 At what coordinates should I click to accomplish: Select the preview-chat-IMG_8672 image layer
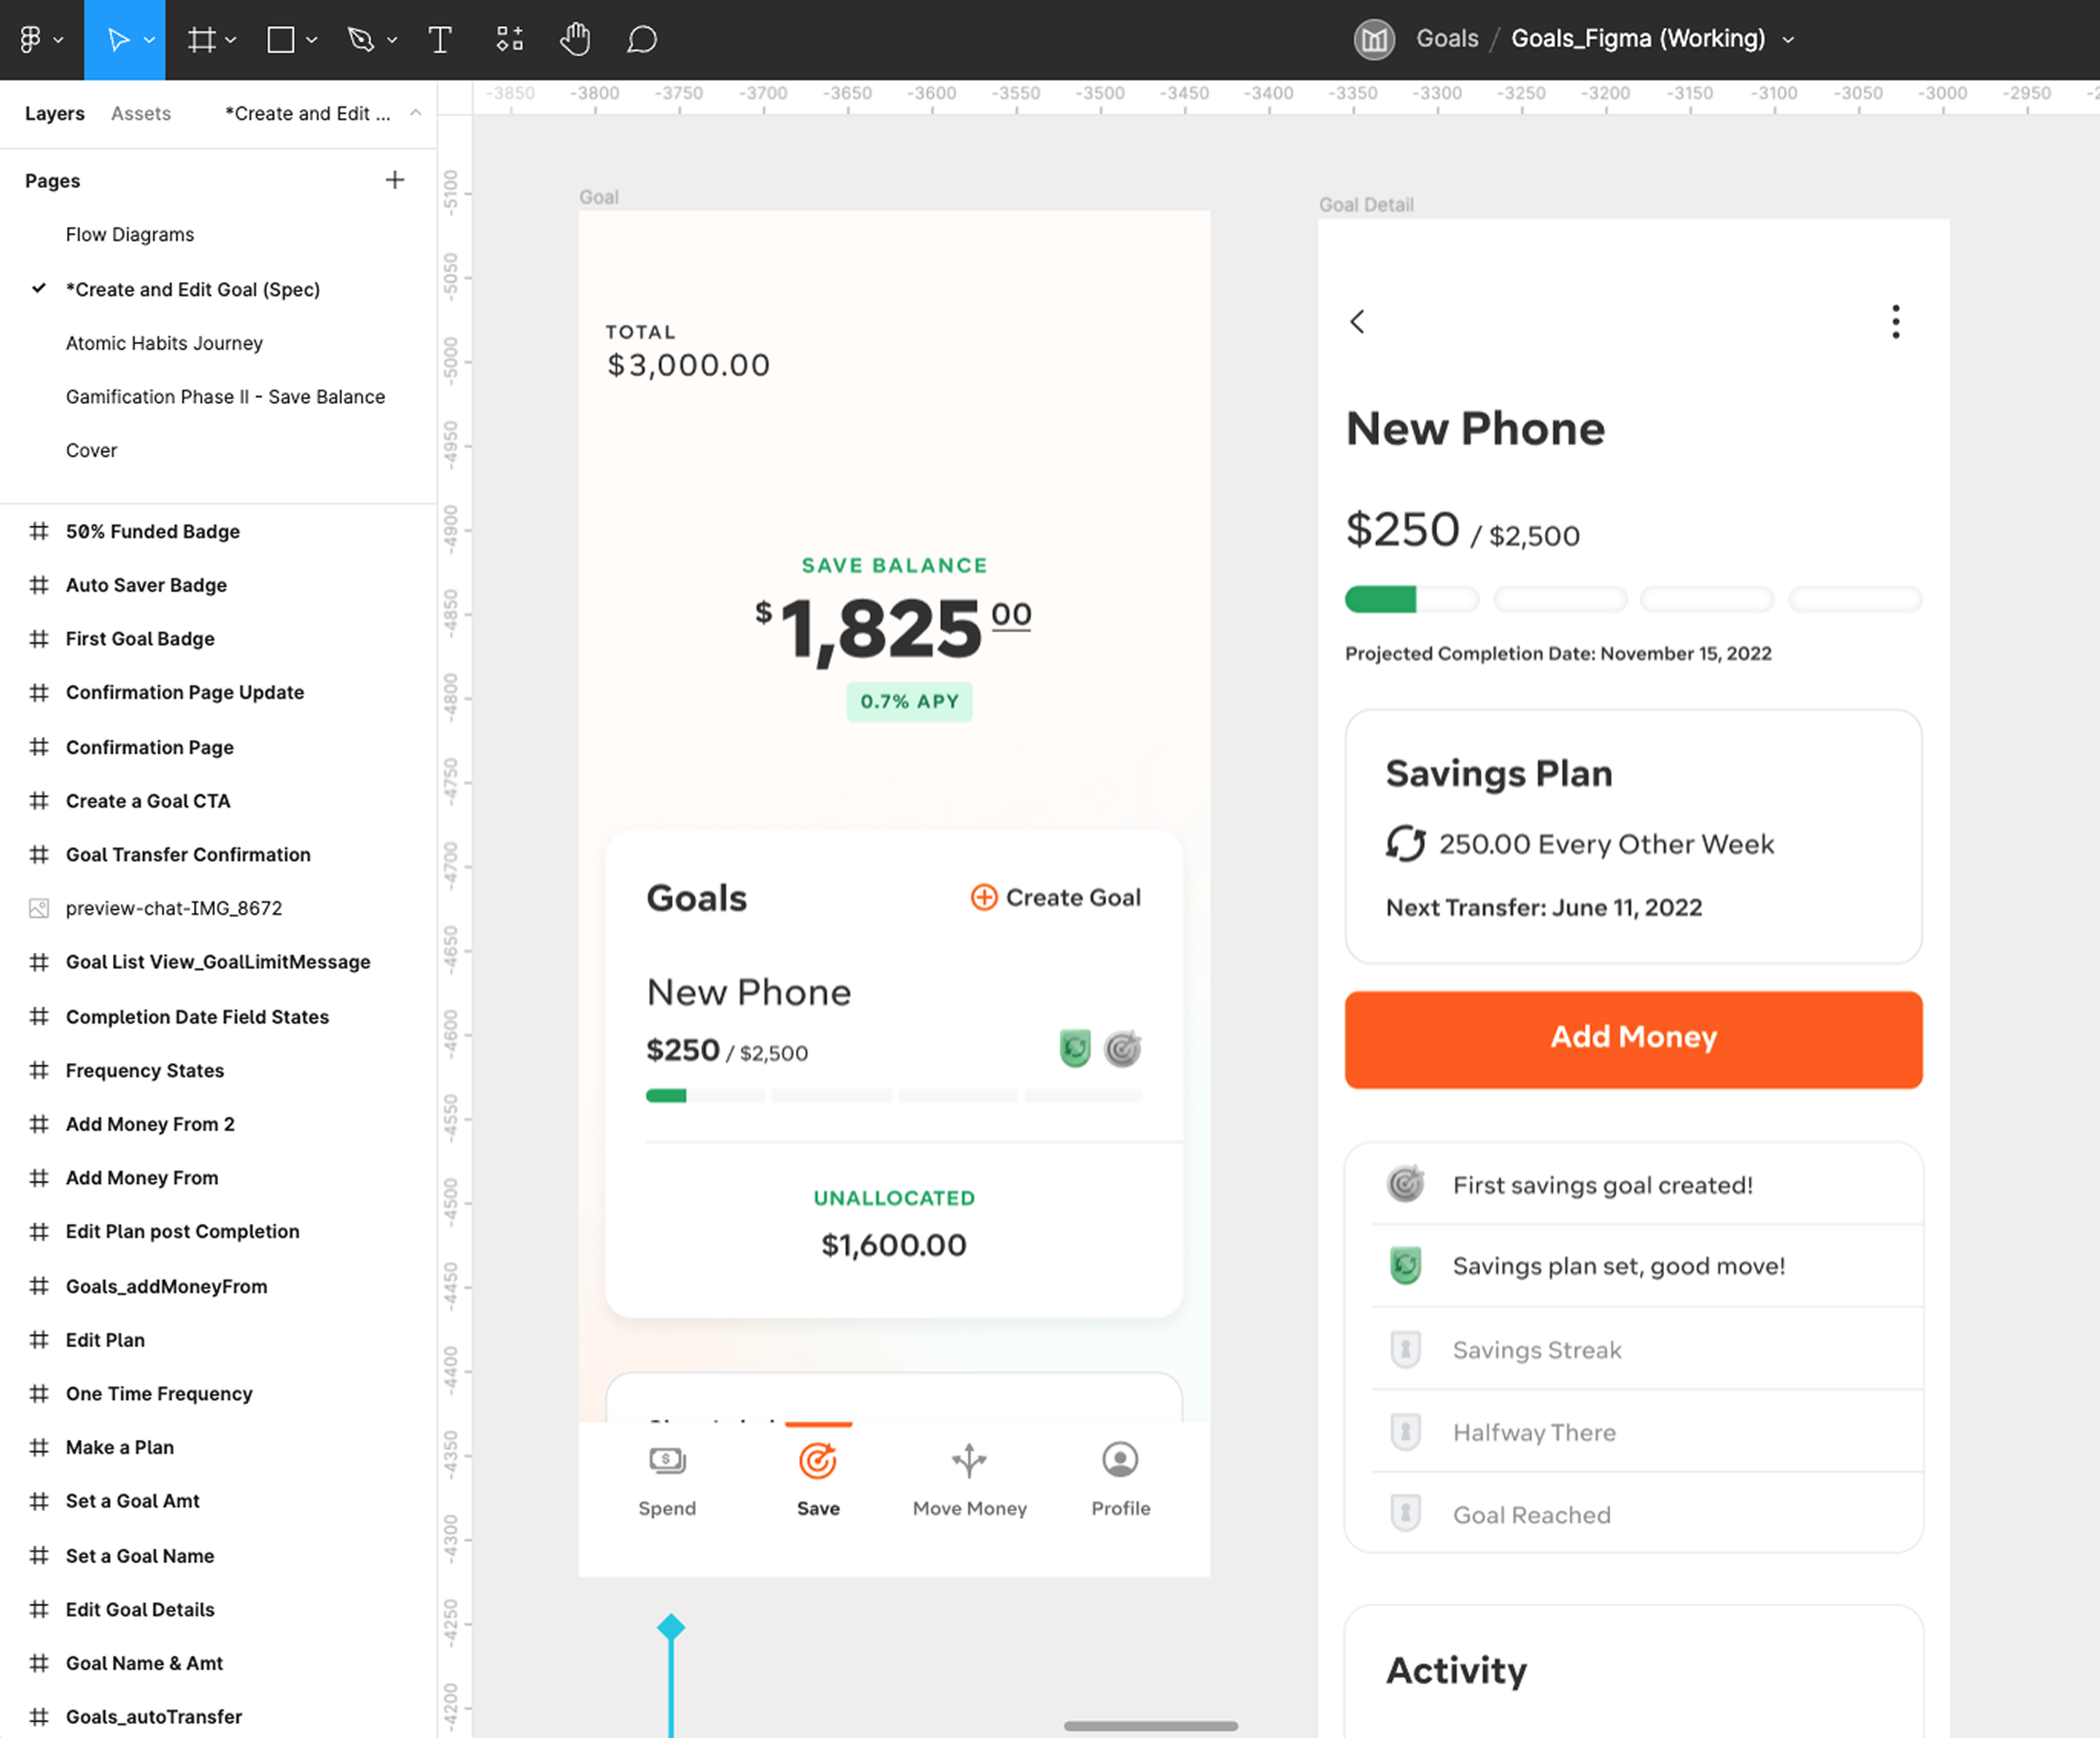174,908
